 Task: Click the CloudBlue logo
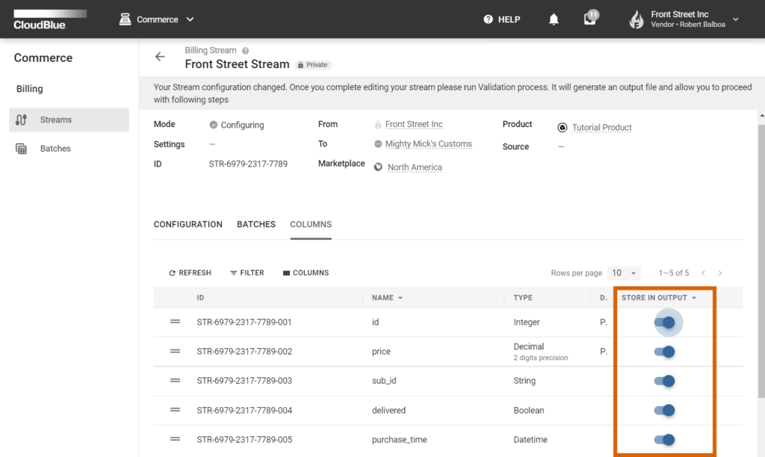point(50,19)
